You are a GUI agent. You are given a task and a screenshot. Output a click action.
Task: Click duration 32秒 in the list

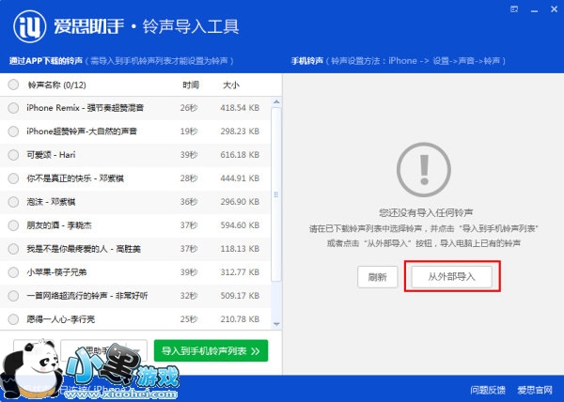pos(189,296)
